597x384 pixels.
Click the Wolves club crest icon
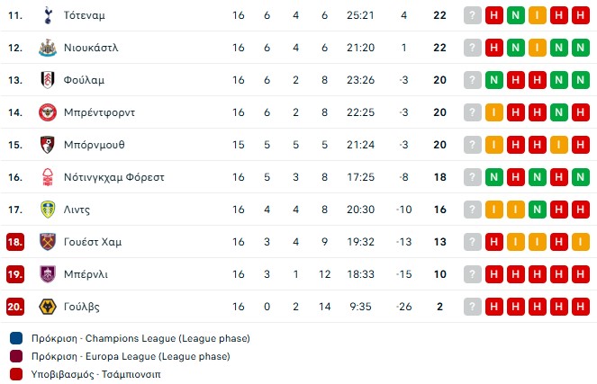point(47,307)
